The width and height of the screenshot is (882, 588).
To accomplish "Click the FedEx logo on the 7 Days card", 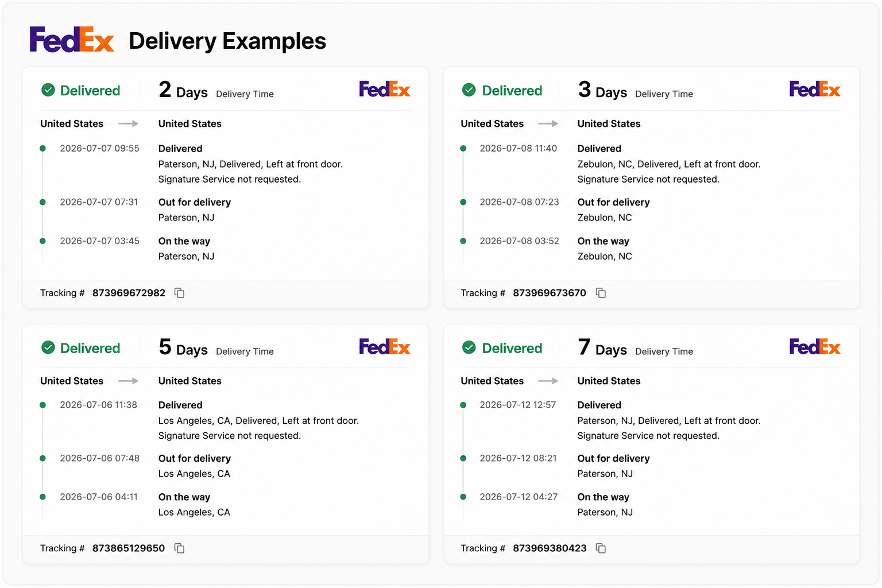I will point(814,346).
